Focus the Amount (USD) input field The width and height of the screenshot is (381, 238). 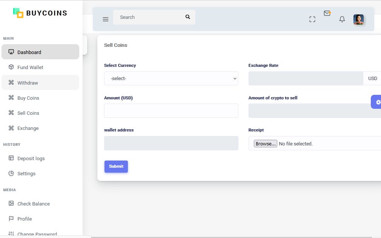(171, 111)
